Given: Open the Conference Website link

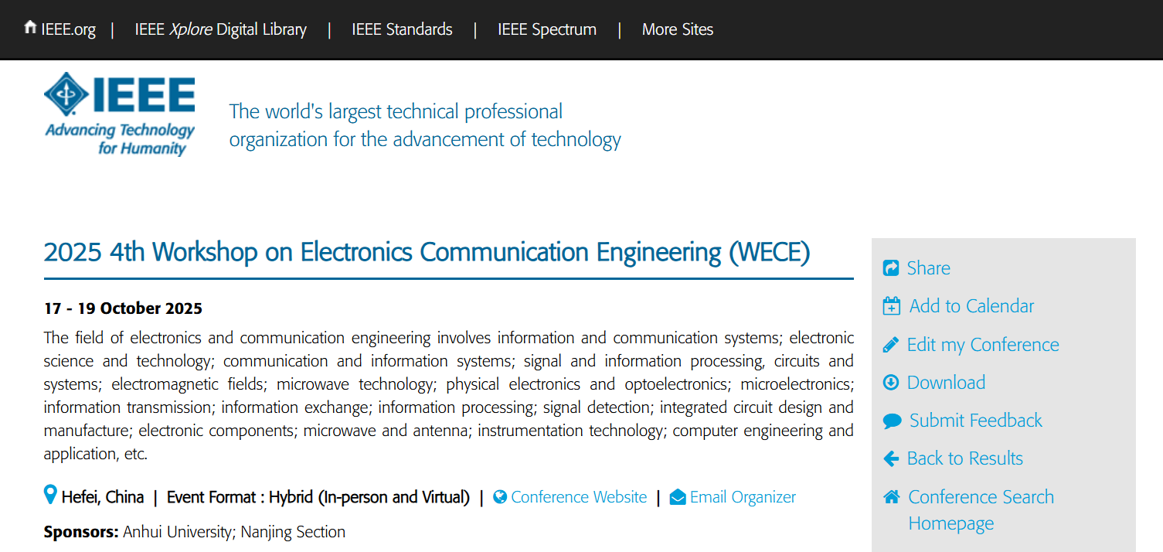Looking at the screenshot, I should pyautogui.click(x=579, y=497).
